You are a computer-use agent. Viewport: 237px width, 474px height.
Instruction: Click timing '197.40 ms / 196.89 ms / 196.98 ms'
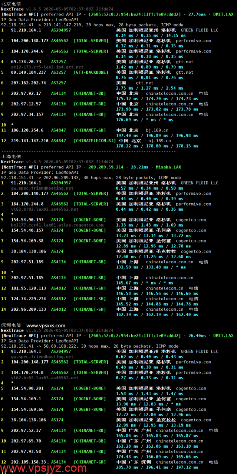tap(157, 136)
